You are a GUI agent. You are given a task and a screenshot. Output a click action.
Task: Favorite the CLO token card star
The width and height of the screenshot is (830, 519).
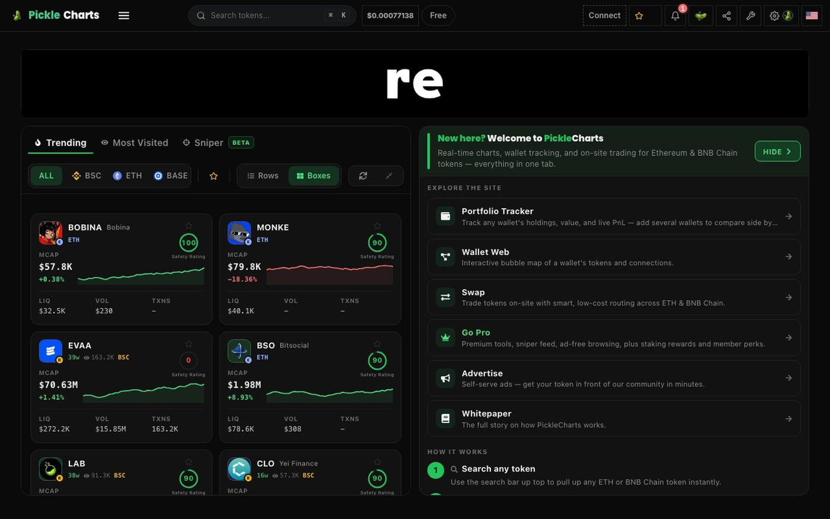(377, 461)
